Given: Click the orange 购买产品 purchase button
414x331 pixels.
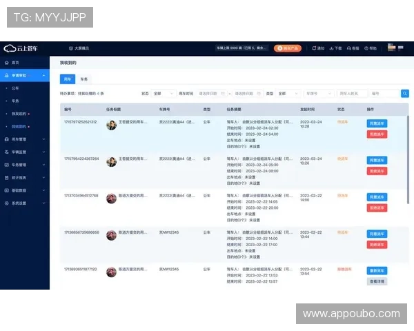Looking at the screenshot, I should [x=288, y=48].
